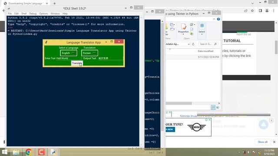
Task: Click the Edit icon in Explorer Open group
Action: point(192,29)
